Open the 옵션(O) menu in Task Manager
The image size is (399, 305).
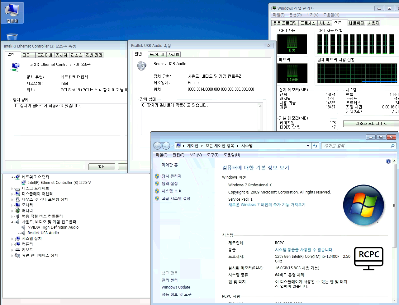pyautogui.click(x=295, y=15)
